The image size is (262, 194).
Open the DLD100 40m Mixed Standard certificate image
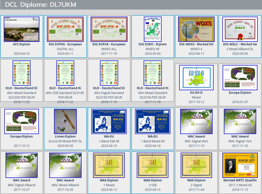152,73
